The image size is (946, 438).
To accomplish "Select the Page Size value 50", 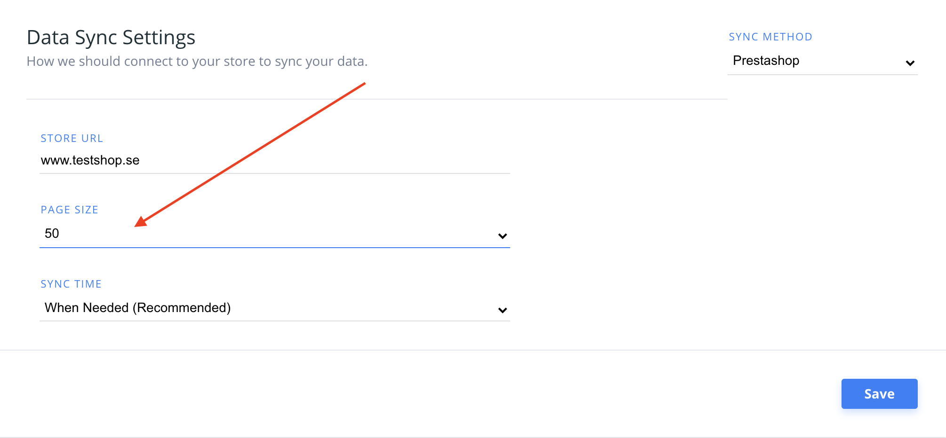I will pyautogui.click(x=52, y=234).
